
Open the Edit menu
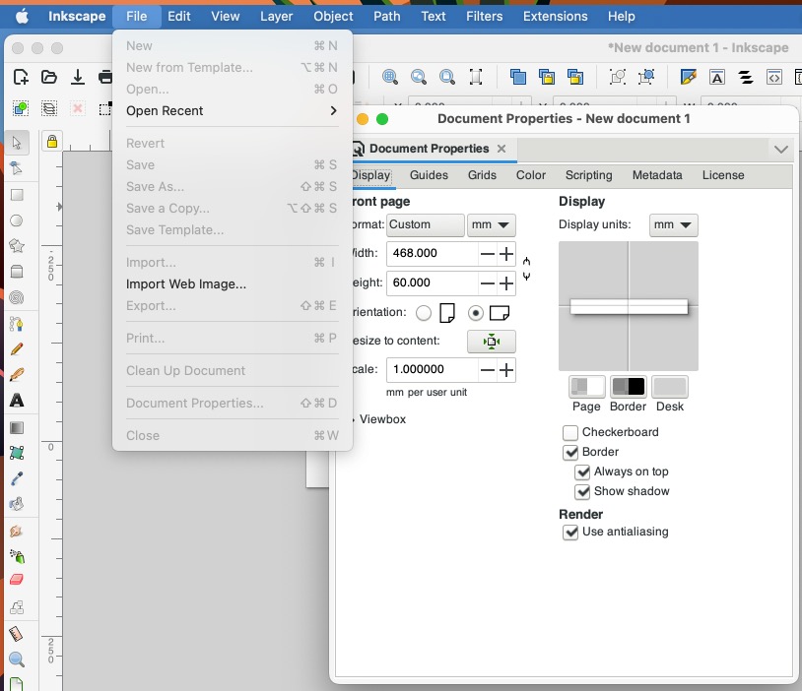point(179,17)
